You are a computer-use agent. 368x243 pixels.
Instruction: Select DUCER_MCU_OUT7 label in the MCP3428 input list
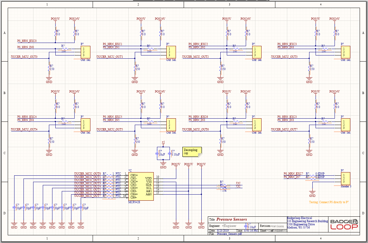click(x=87, y=196)
